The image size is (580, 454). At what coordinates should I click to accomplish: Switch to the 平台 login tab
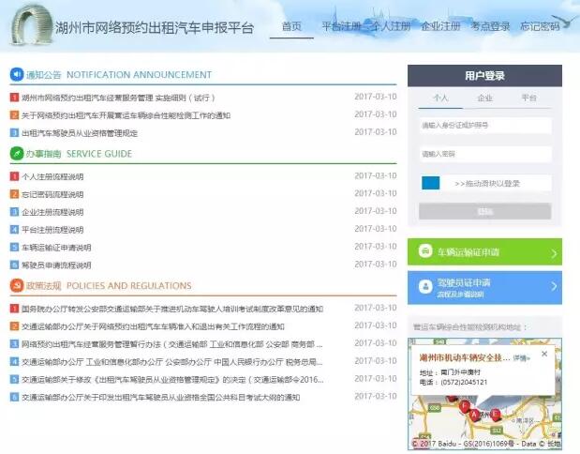tap(528, 98)
